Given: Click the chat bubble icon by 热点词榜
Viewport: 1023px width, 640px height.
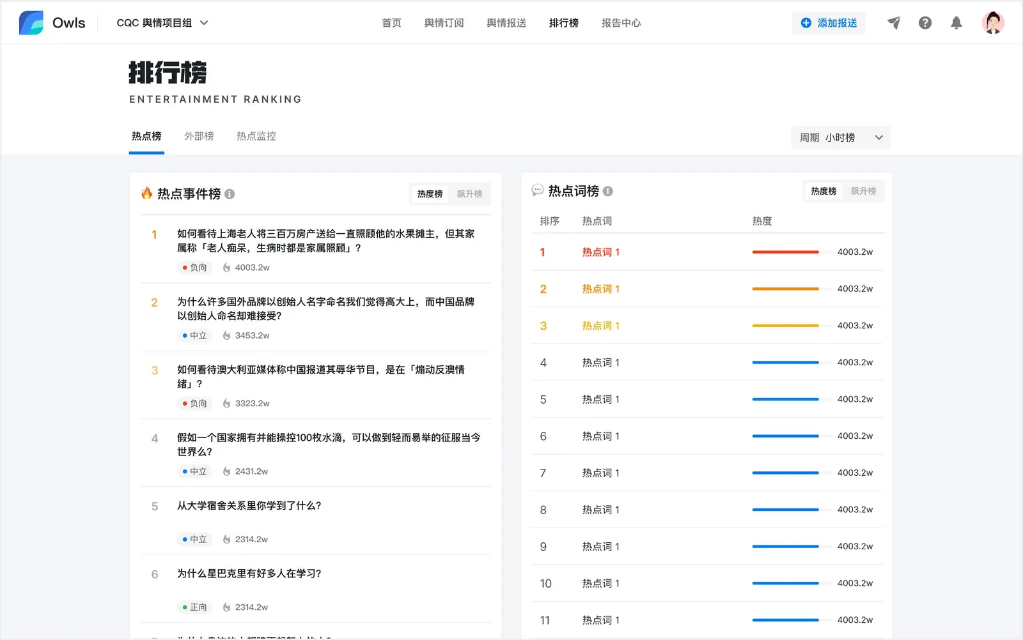Looking at the screenshot, I should (538, 190).
